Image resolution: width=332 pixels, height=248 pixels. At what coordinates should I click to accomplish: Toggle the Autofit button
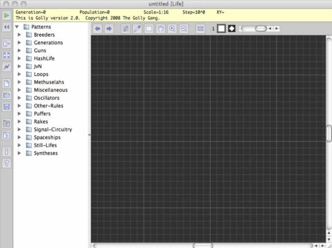(7, 55)
